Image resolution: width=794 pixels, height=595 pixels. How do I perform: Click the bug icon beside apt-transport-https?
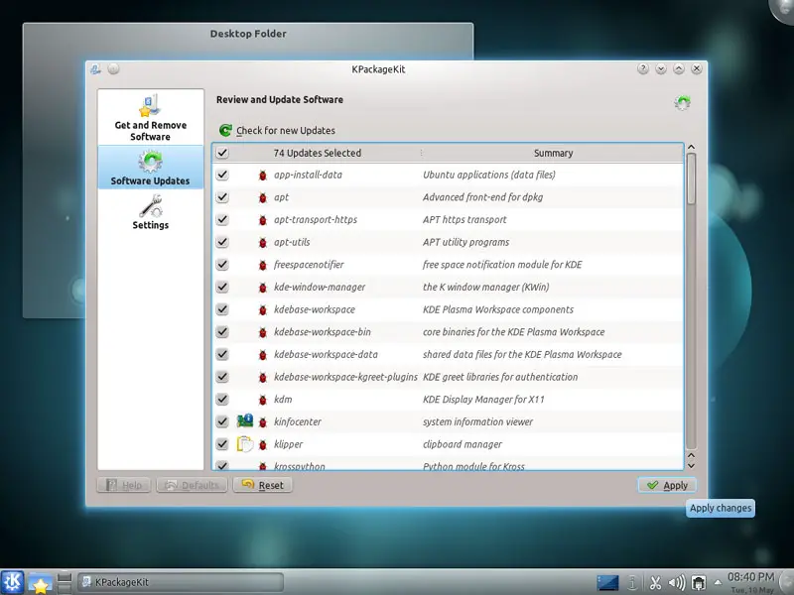click(262, 220)
